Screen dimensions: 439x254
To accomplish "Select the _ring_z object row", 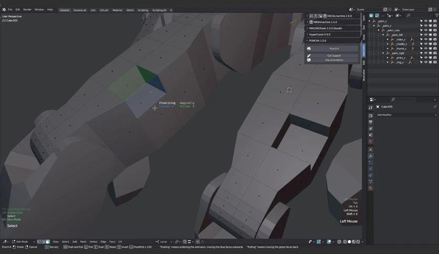I will click(x=400, y=62).
